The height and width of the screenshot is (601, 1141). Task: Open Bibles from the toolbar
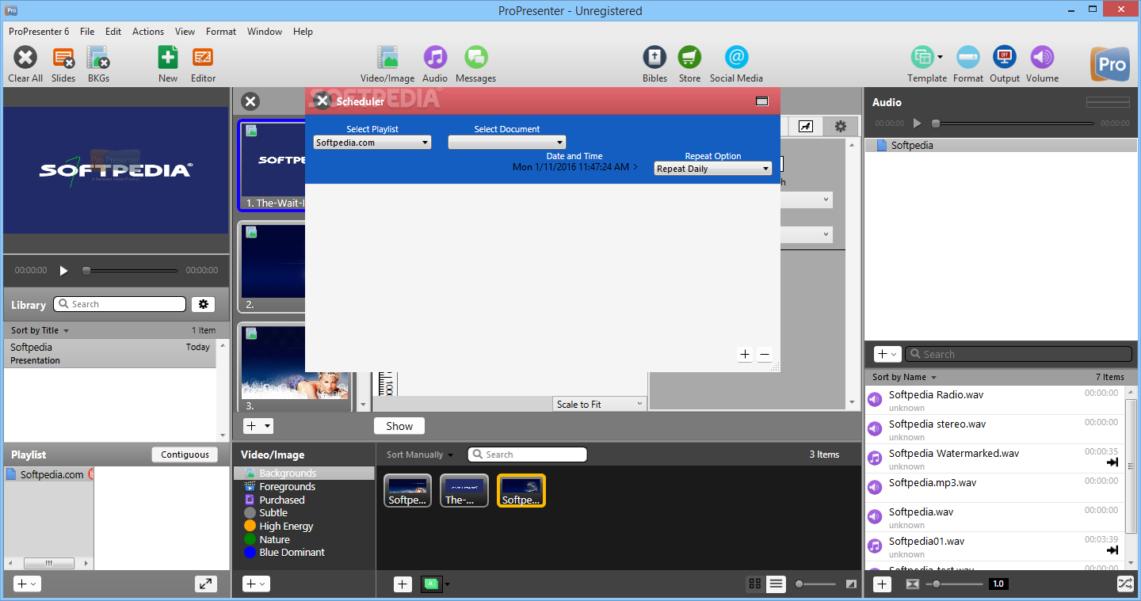(654, 58)
